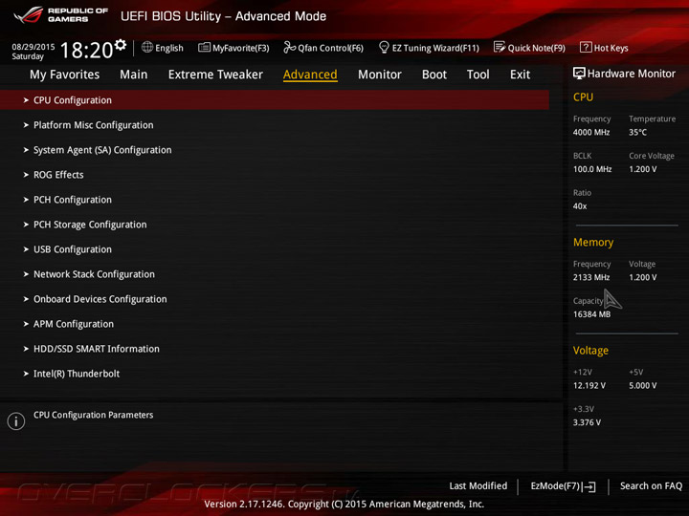Expand CPU Configuration arrow

click(26, 100)
